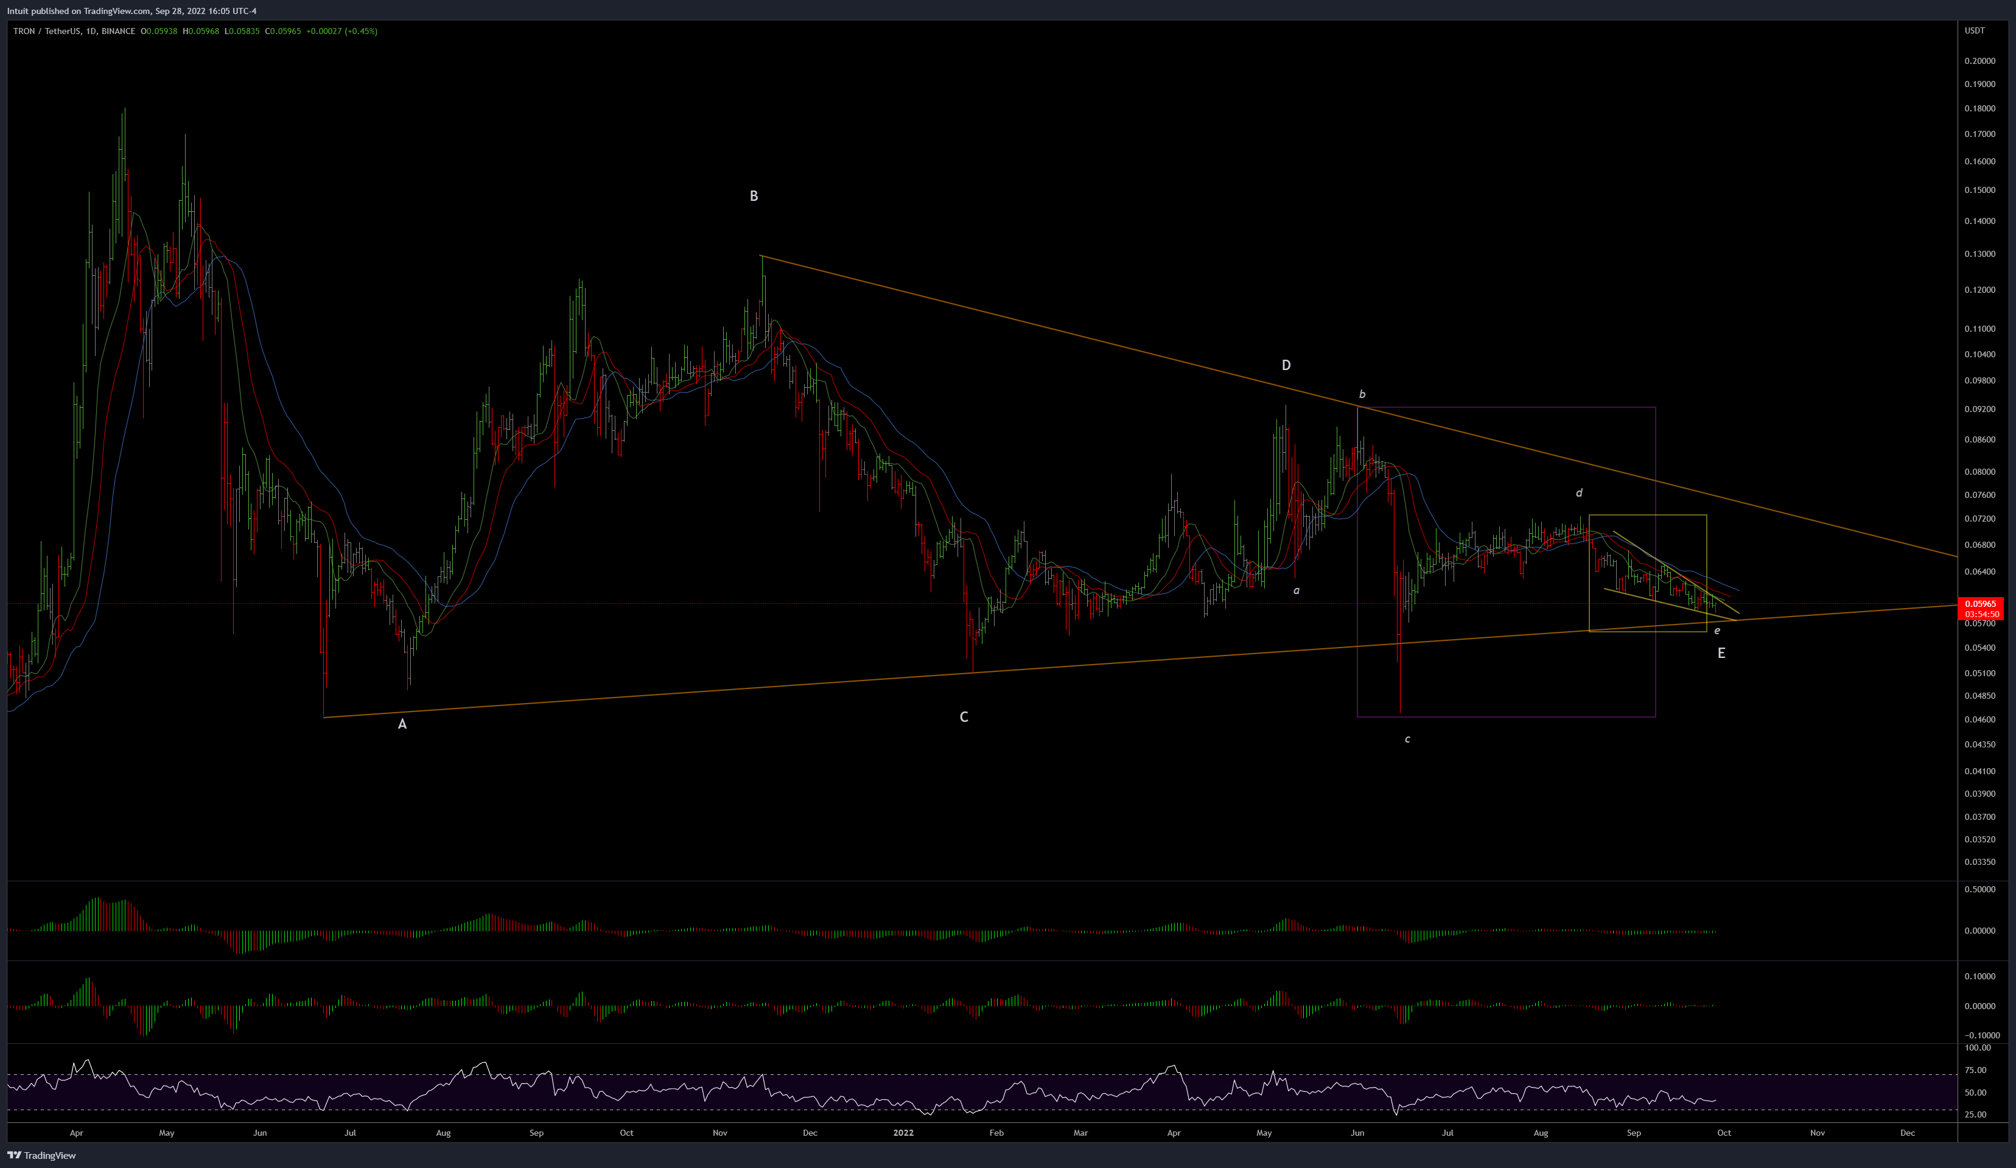Image resolution: width=2016 pixels, height=1168 pixels.
Task: Click the H0.05968 high value in the legend
Action: click(201, 31)
